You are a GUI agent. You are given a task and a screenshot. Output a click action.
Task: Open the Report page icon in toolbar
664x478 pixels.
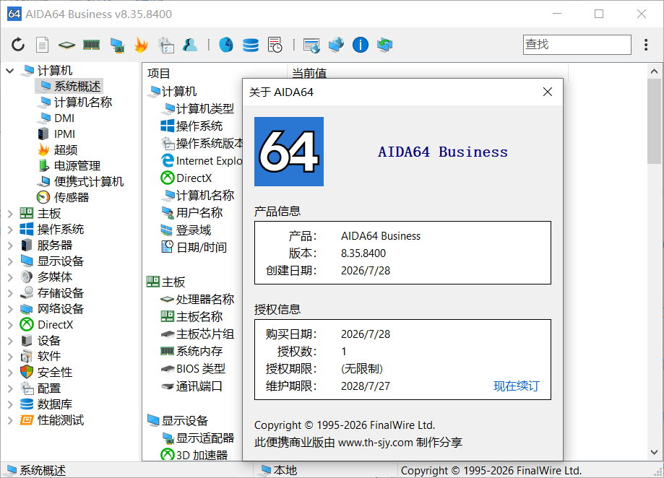click(x=42, y=45)
